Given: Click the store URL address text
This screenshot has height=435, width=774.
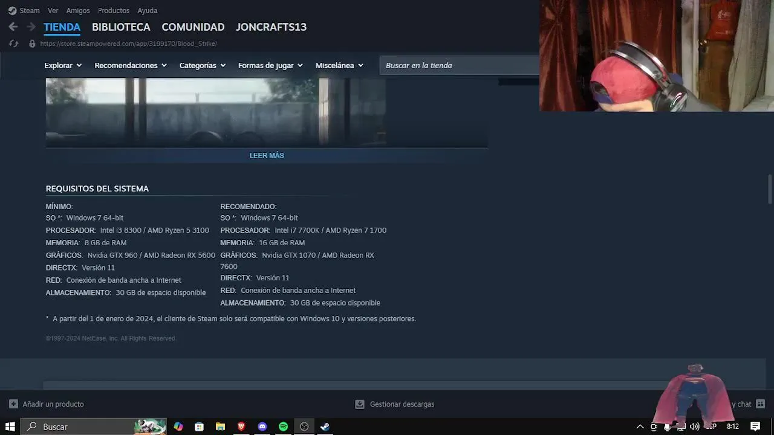Looking at the screenshot, I should pos(129,43).
